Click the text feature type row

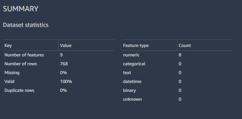pos(127,73)
